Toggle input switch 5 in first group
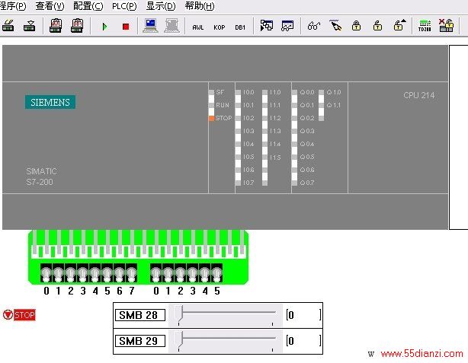 [107, 273]
